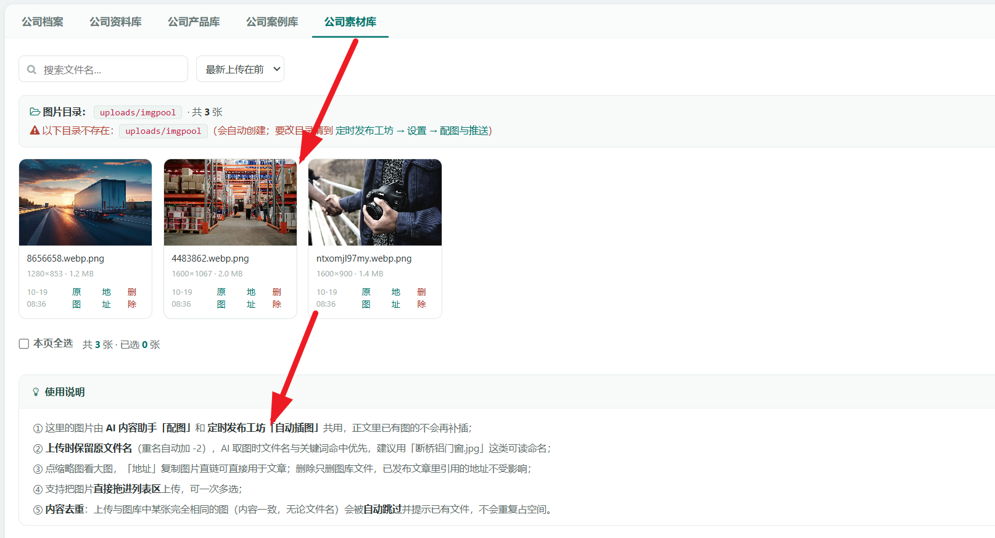Click 地址 for 8656658.webp.png
The image size is (995, 538).
(x=106, y=298)
